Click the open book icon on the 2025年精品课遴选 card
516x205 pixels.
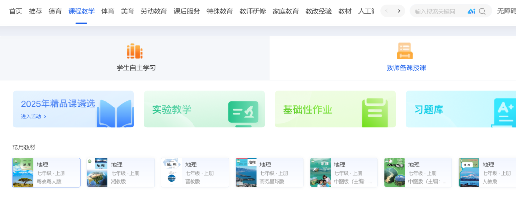114,114
